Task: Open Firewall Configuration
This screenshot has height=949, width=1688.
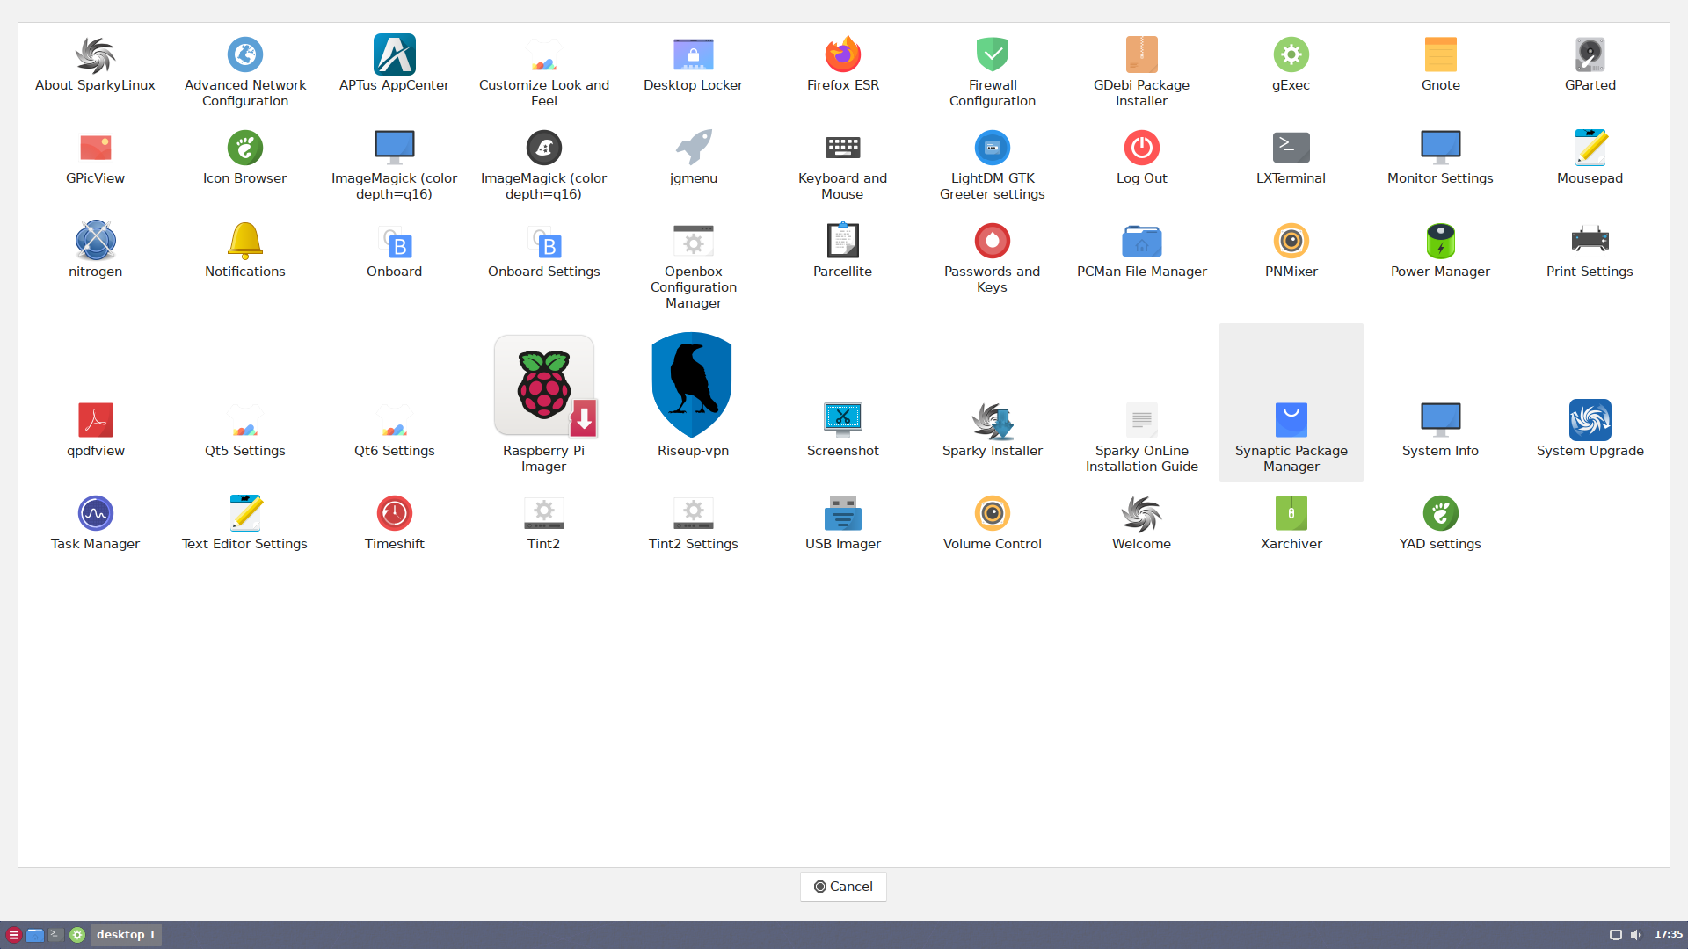Action: pos(992,71)
